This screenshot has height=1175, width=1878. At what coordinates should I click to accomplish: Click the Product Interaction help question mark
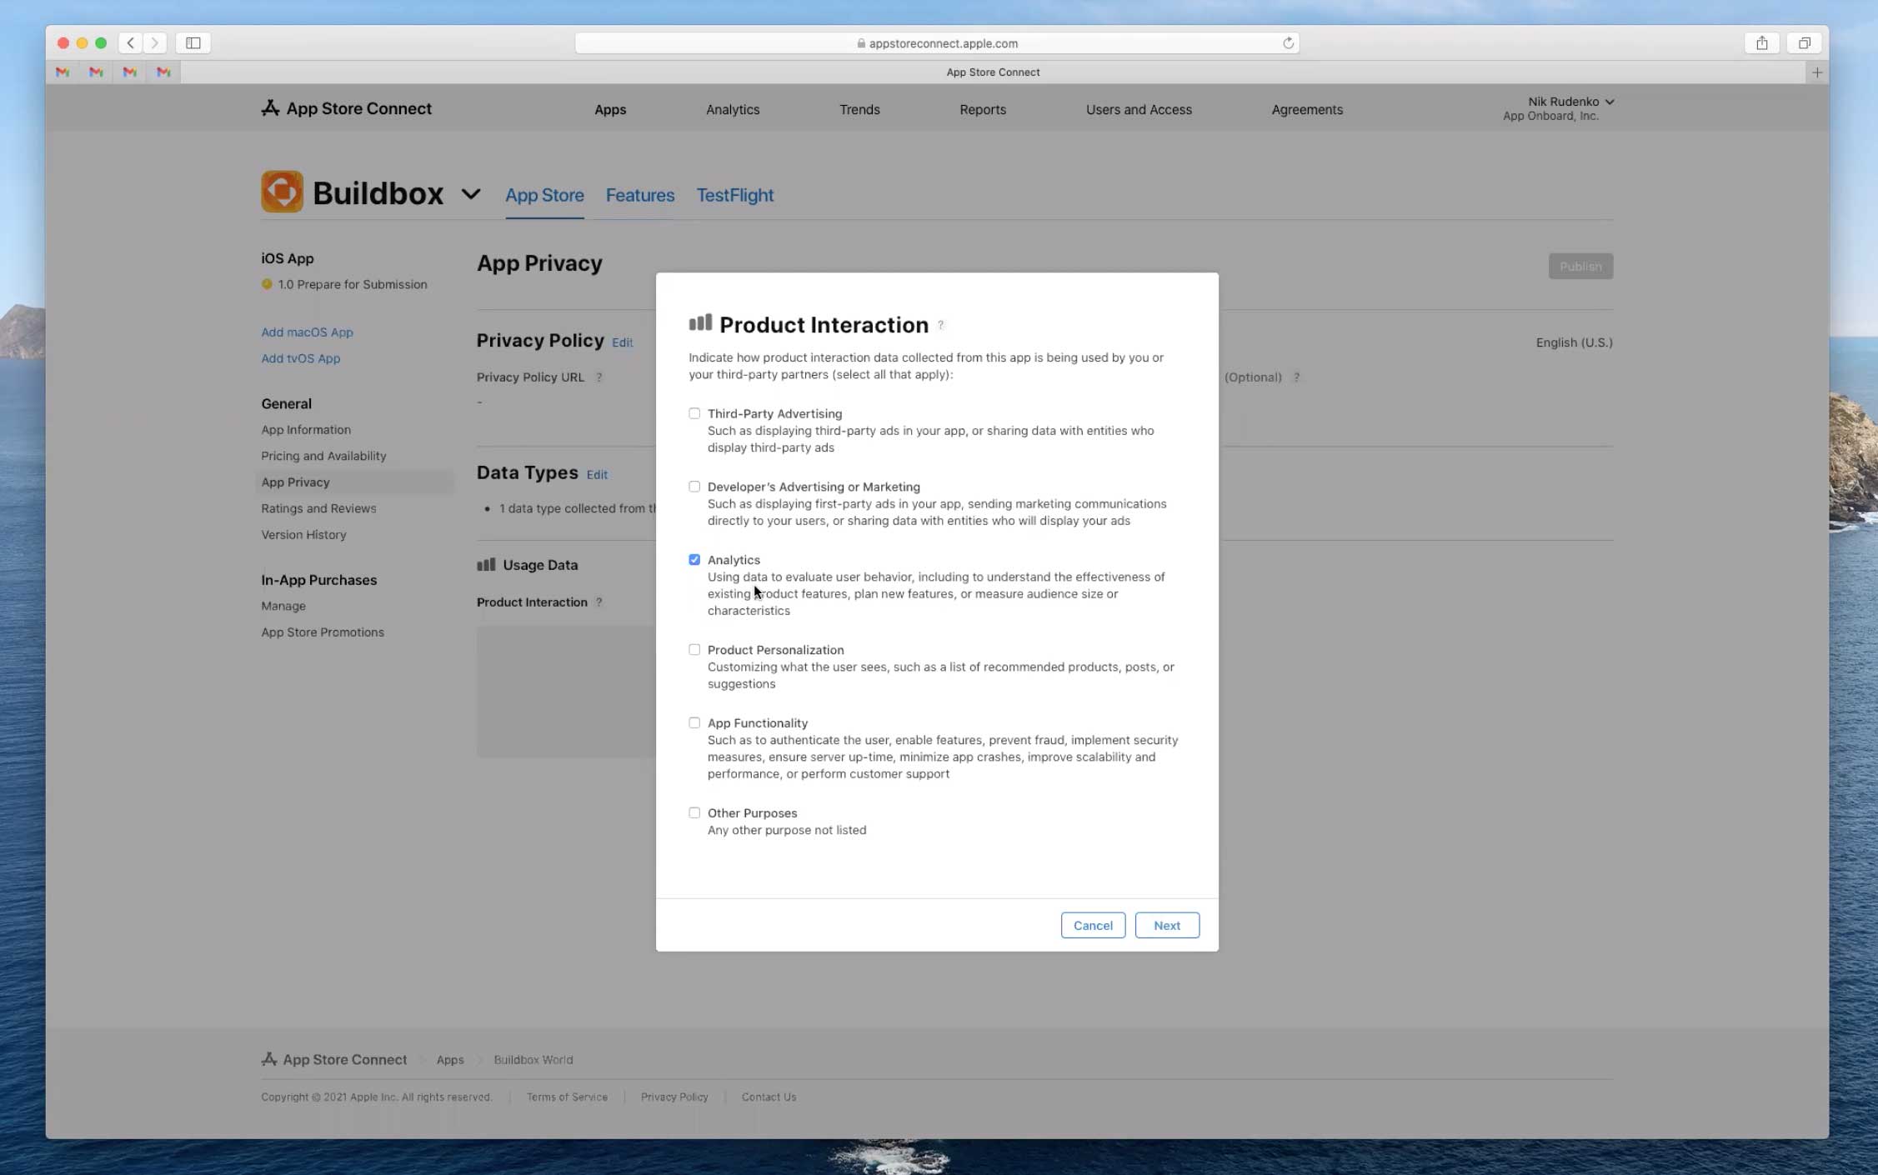click(940, 325)
